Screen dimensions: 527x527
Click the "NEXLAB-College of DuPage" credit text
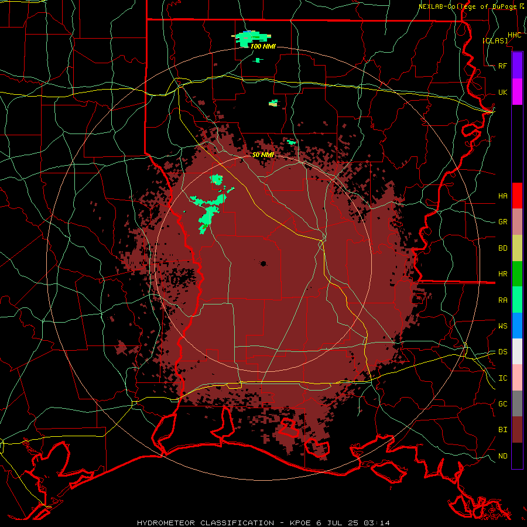click(x=468, y=6)
